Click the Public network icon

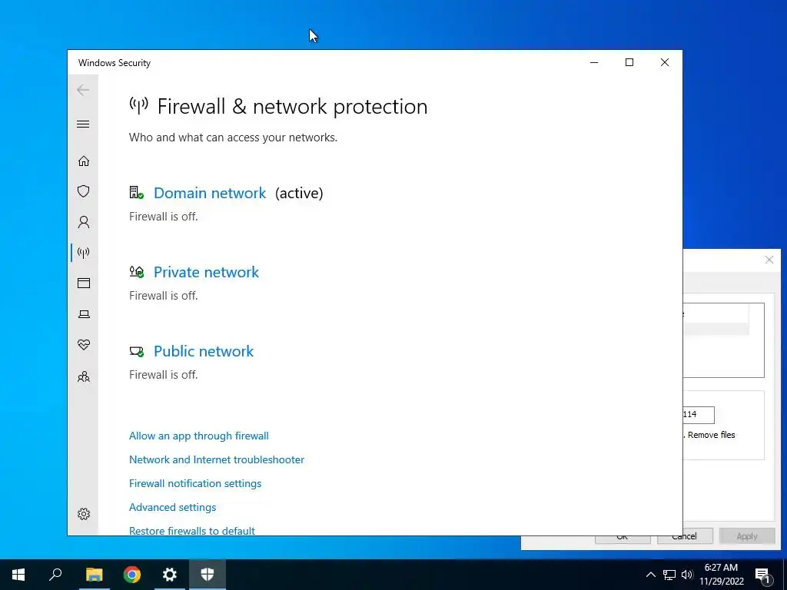[x=137, y=351]
